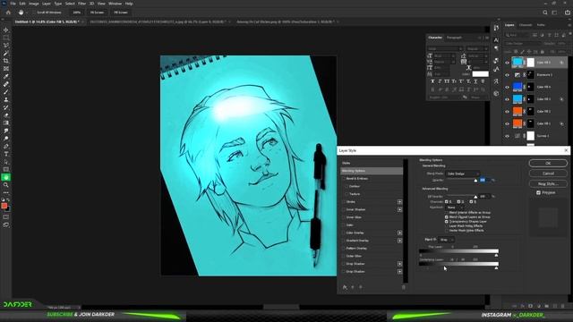Open the Filter menu

pos(81,4)
